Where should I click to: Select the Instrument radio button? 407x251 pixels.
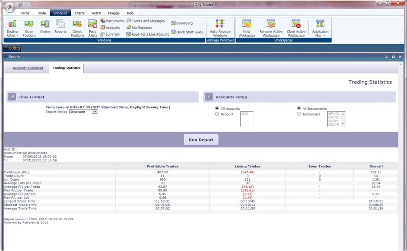point(299,114)
